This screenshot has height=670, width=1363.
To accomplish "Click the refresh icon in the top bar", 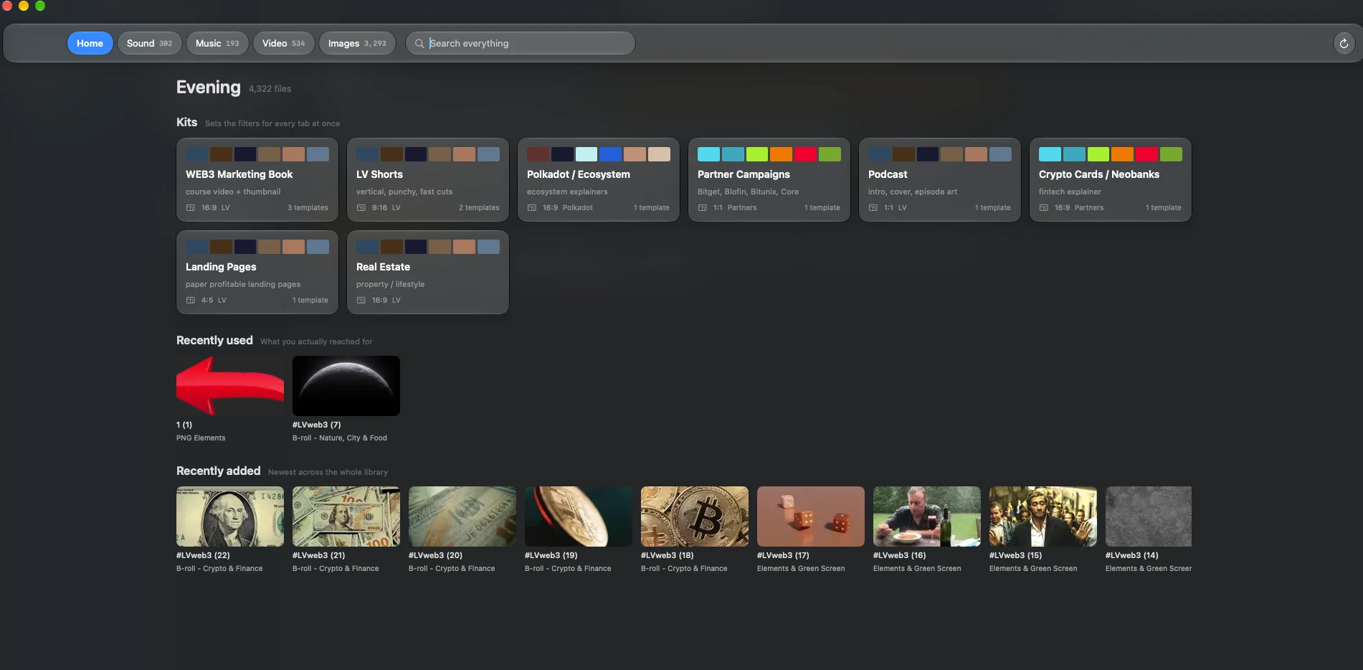I will click(x=1344, y=44).
